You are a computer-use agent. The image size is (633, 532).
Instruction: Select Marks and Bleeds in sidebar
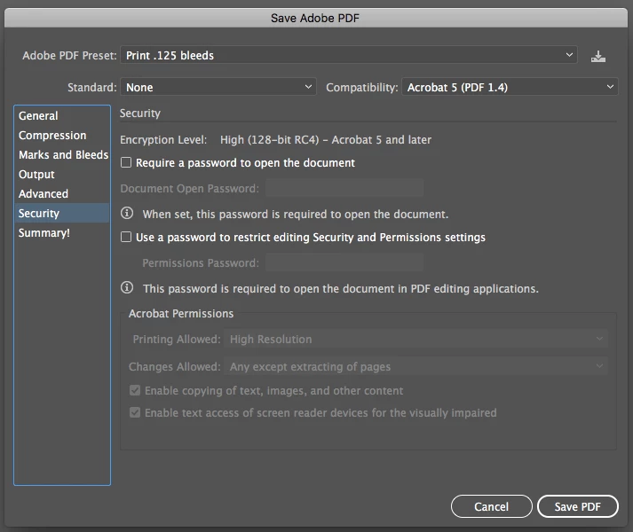[62, 155]
